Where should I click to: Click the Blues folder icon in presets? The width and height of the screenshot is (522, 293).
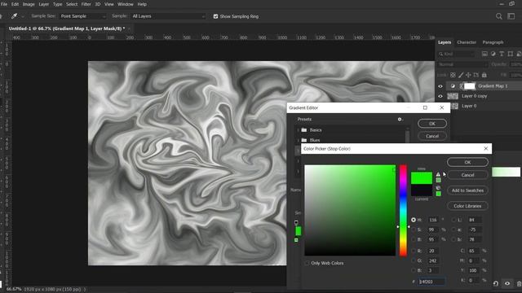click(304, 140)
